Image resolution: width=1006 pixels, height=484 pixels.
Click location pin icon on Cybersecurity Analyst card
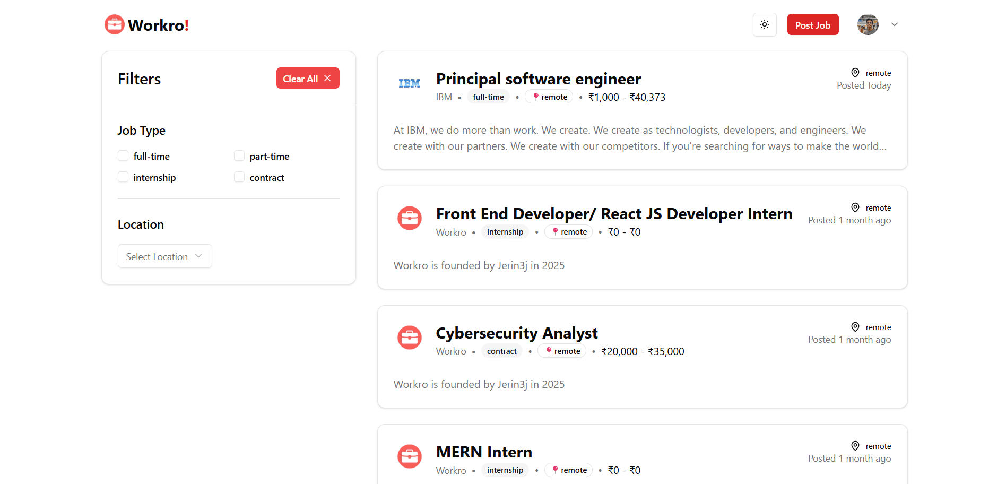(855, 327)
